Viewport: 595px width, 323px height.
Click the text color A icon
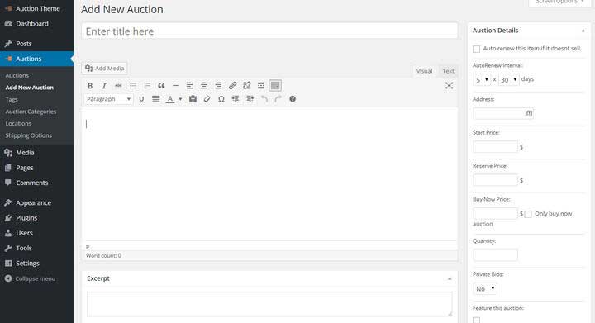pyautogui.click(x=170, y=99)
